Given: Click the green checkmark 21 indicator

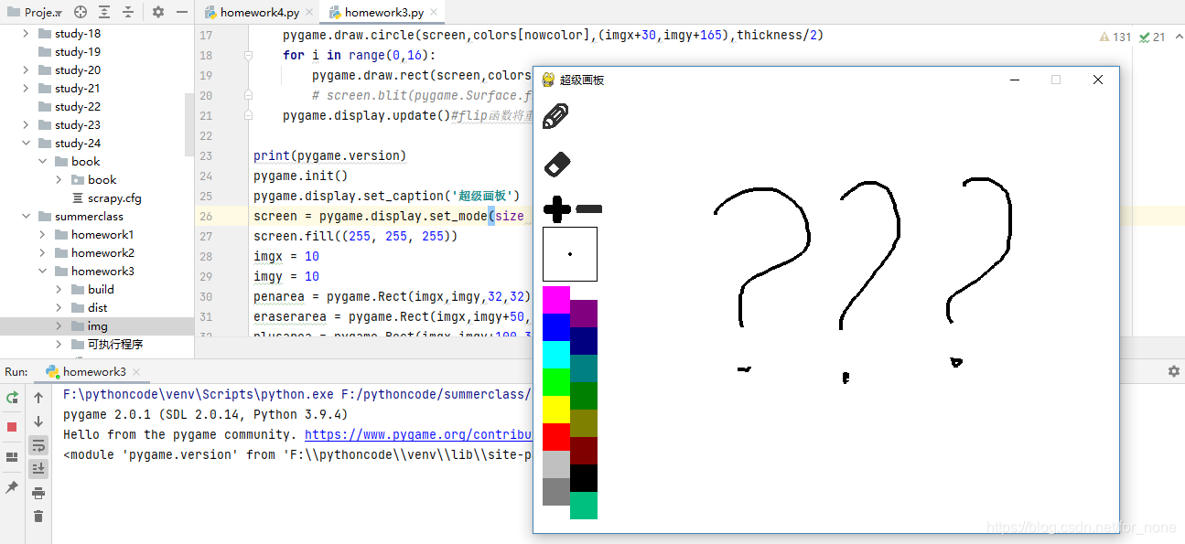Looking at the screenshot, I should tap(1152, 37).
